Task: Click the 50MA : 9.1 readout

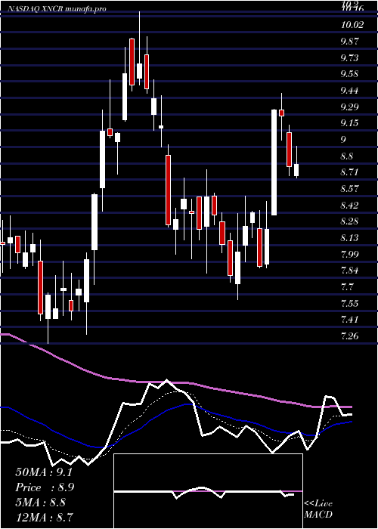Action: click(44, 472)
